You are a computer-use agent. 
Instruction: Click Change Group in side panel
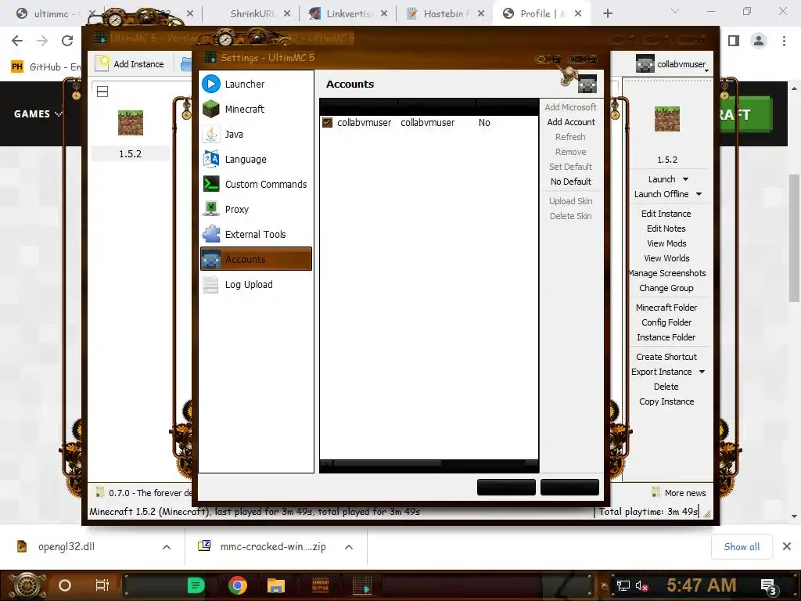[x=666, y=288]
